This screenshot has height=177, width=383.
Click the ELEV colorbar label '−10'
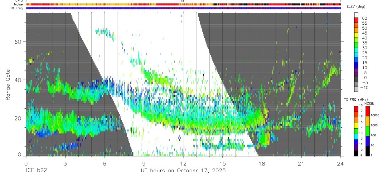point(364,87)
